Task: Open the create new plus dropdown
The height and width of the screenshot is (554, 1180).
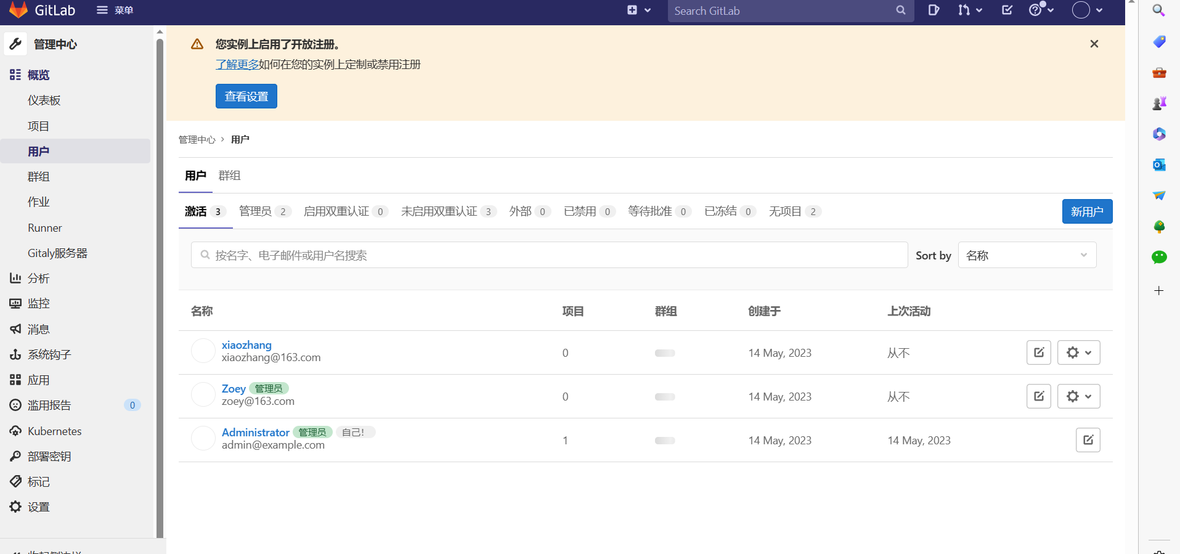Action: coord(639,10)
